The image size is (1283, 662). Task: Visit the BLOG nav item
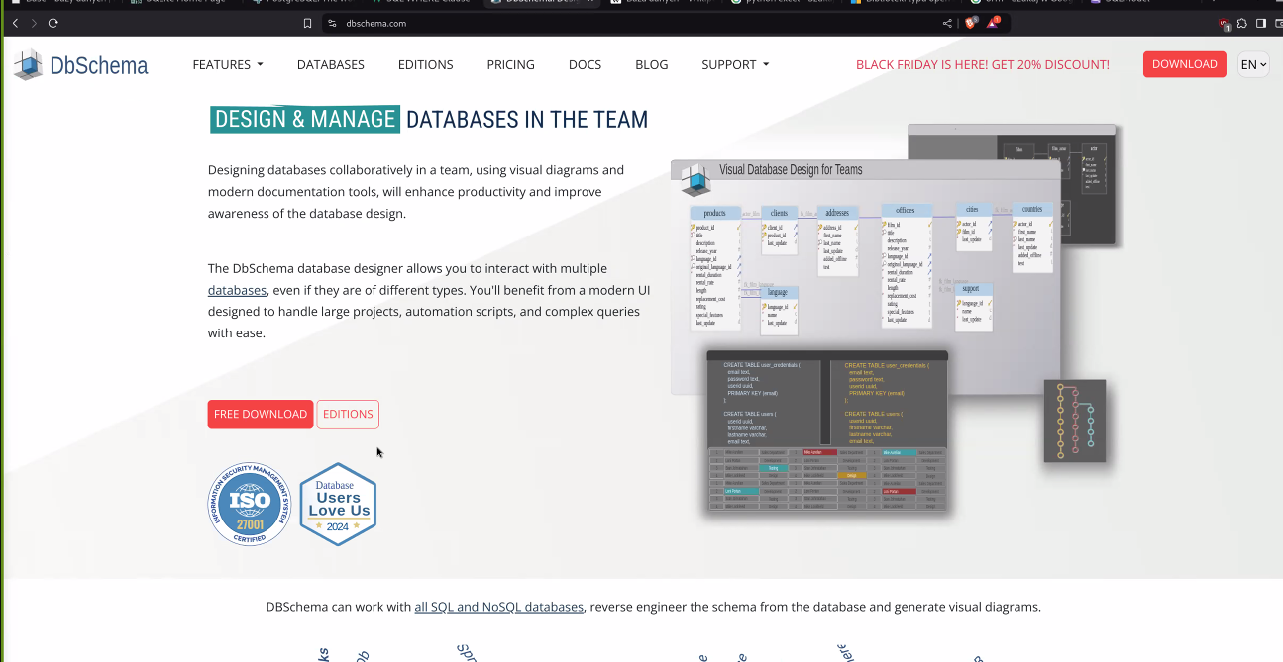[652, 65]
